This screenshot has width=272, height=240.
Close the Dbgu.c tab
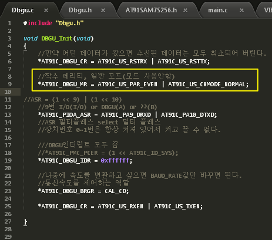pyautogui.click(x=46, y=11)
